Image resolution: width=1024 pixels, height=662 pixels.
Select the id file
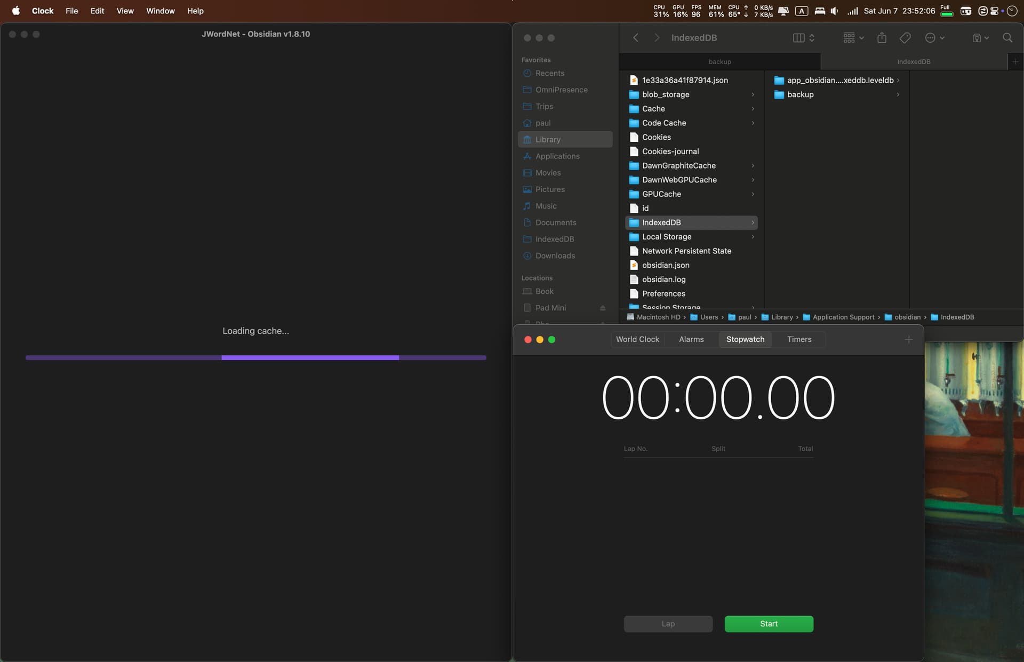(x=692, y=208)
